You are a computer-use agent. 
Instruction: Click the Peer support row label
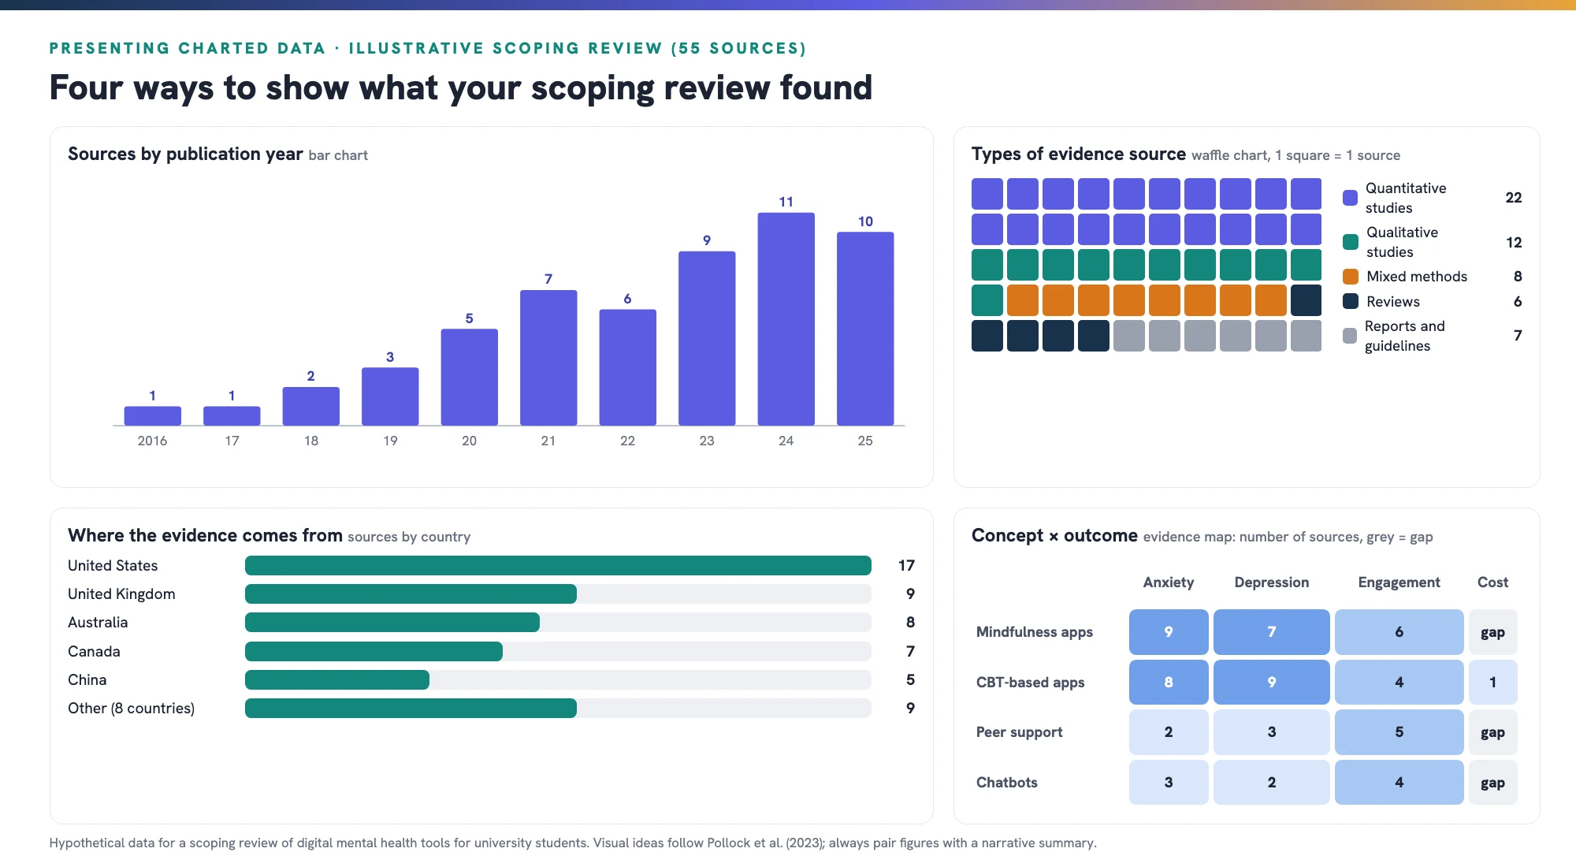pos(1020,732)
